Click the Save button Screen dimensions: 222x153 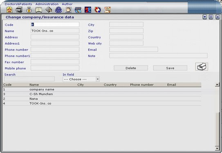(170, 68)
